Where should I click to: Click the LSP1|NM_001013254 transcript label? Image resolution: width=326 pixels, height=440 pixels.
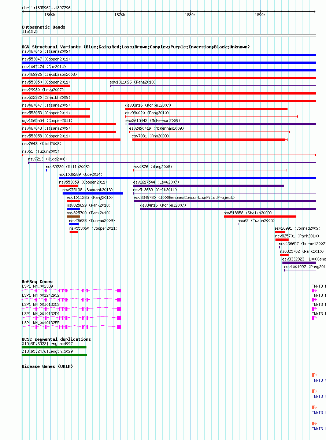pos(41,314)
